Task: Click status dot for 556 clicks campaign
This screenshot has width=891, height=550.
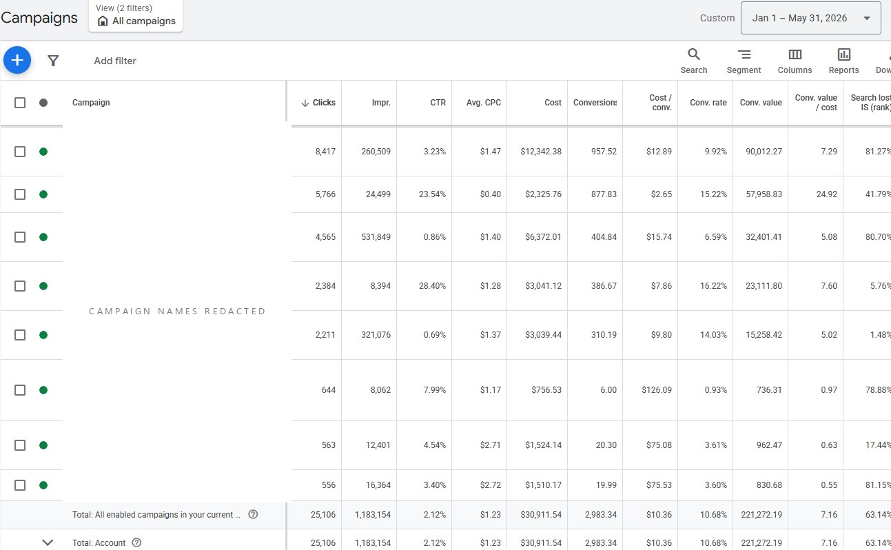Action: tap(43, 485)
